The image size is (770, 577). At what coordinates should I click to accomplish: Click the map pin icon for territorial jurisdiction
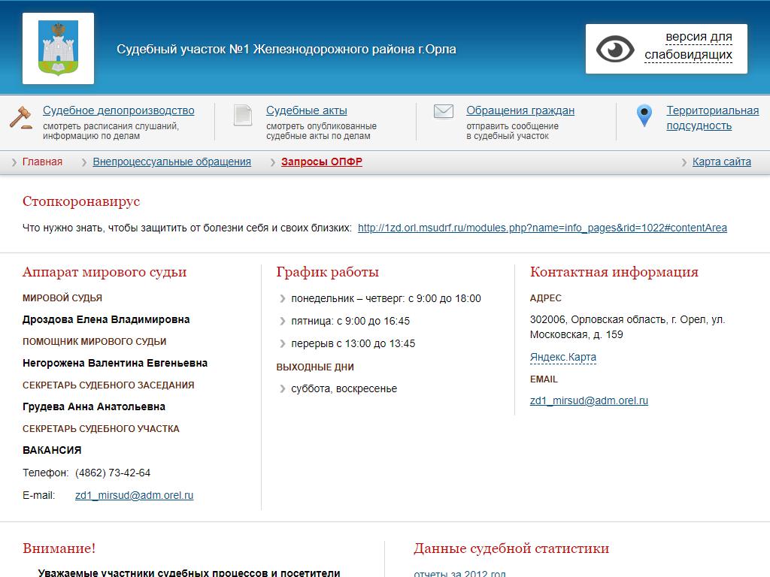[644, 116]
